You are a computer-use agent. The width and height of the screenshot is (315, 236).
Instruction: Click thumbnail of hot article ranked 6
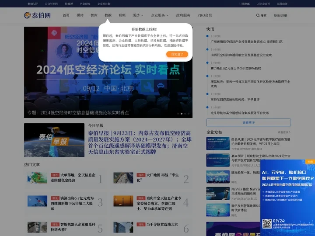pyautogui.click(x=123, y=227)
